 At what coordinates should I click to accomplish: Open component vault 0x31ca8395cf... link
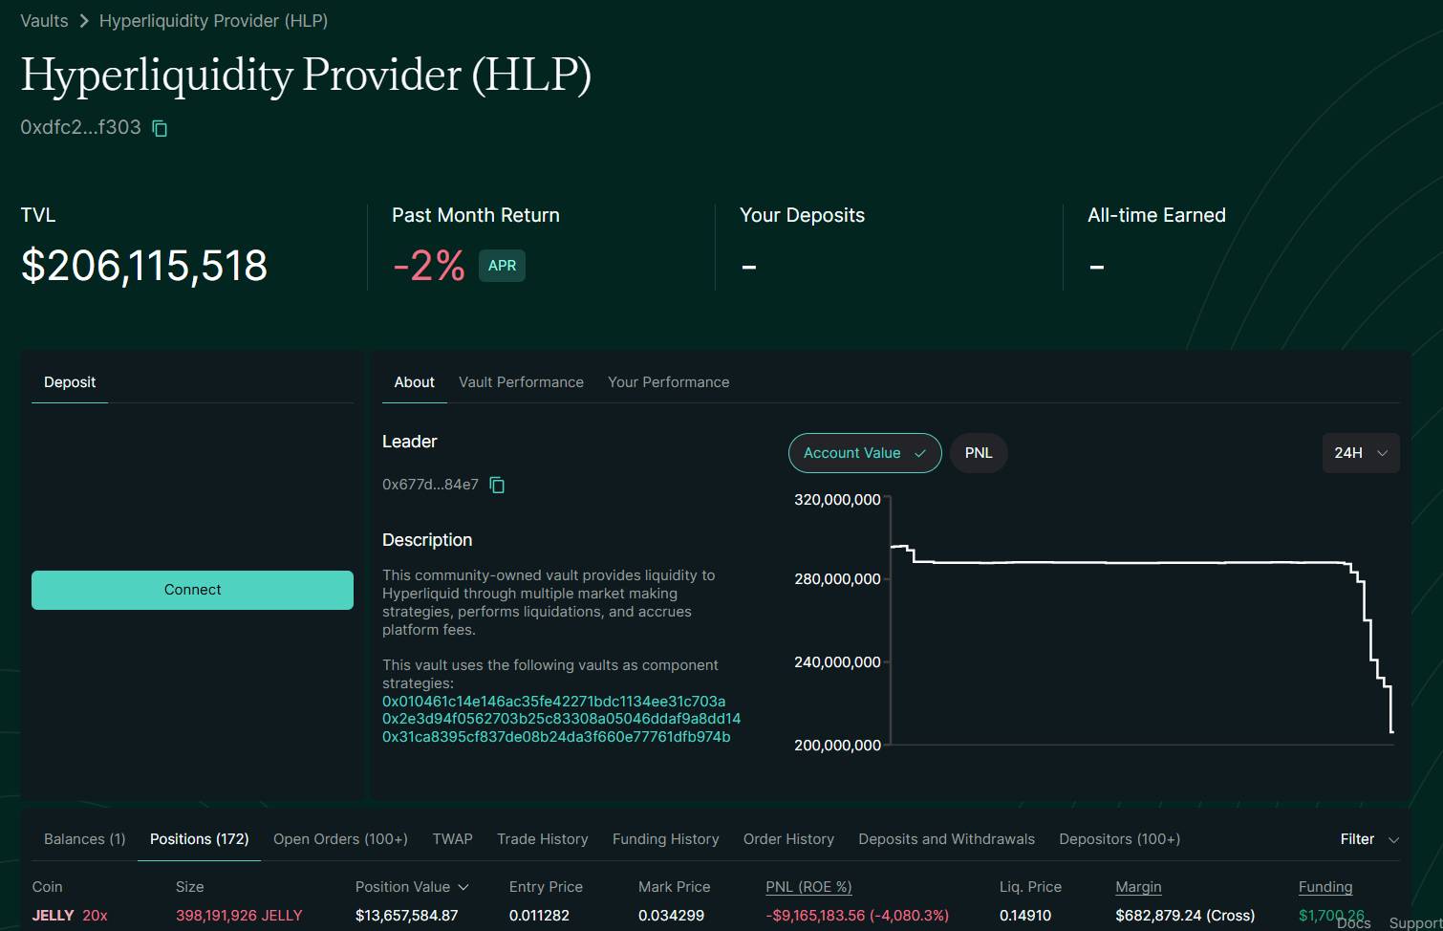(556, 737)
